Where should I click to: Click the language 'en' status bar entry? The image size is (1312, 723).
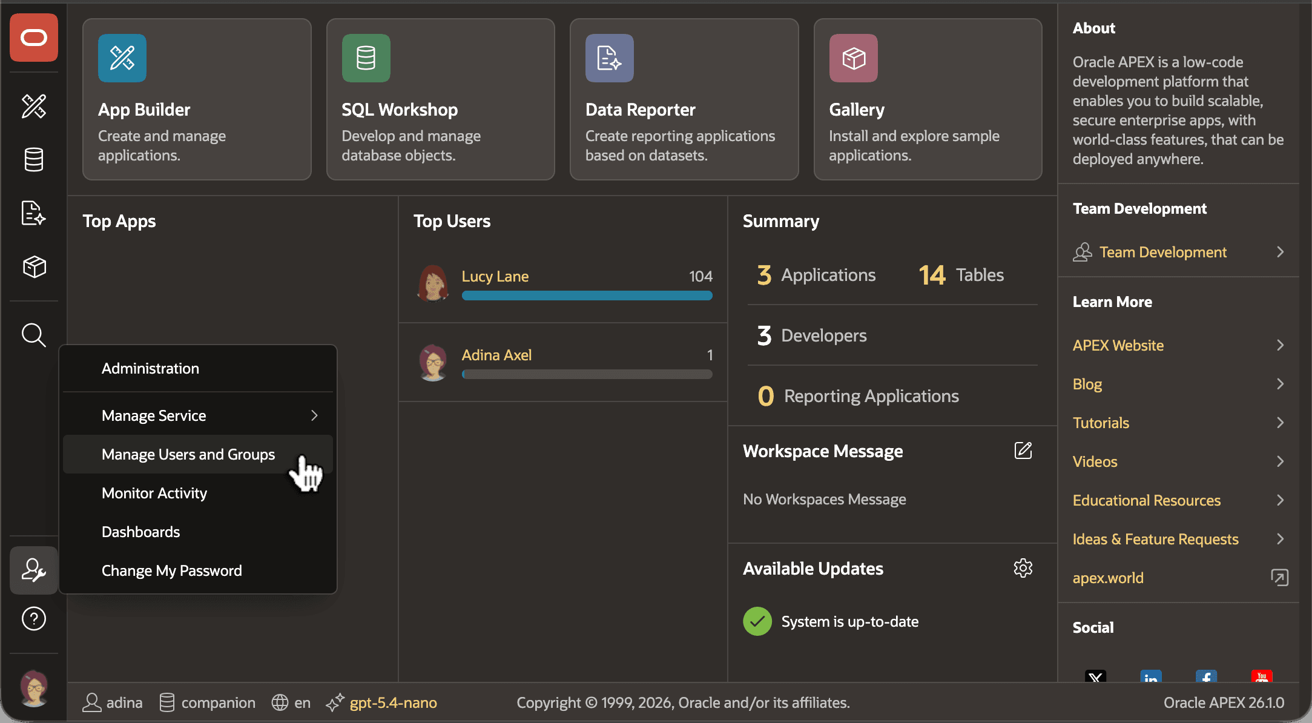(291, 702)
